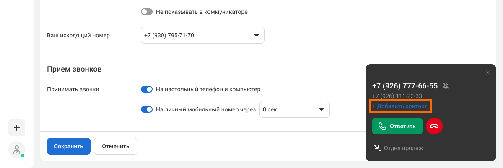This screenshot has width=503, height=168.
Task: Toggle Не показывать в коммуникаторе switch
Action: click(x=147, y=12)
